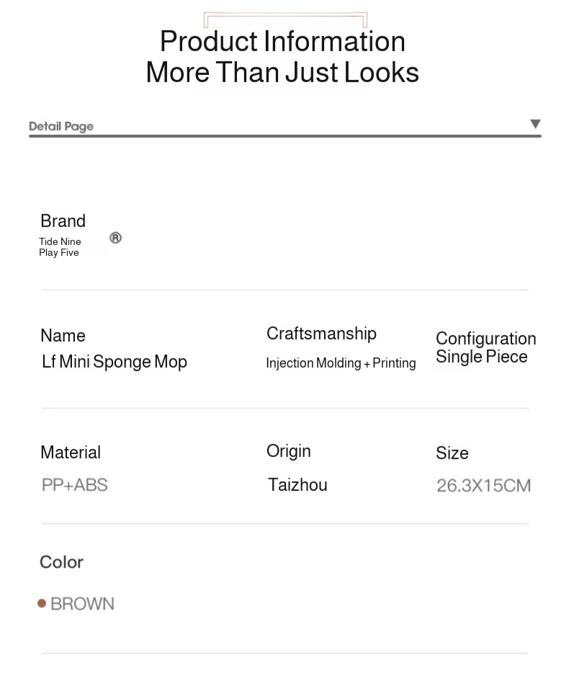This screenshot has width=569, height=674.
Task: Select the BROWN color text
Action: [x=82, y=603]
